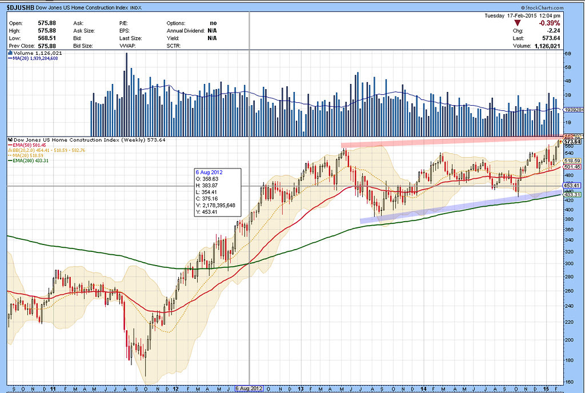
Task: Click the High value 575.88
Action: click(47, 31)
